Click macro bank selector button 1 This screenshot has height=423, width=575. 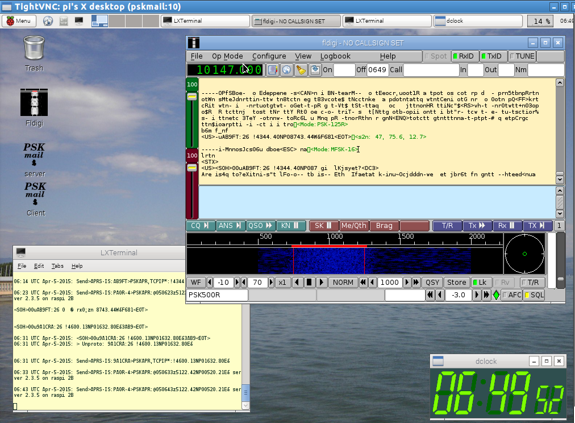[559, 226]
